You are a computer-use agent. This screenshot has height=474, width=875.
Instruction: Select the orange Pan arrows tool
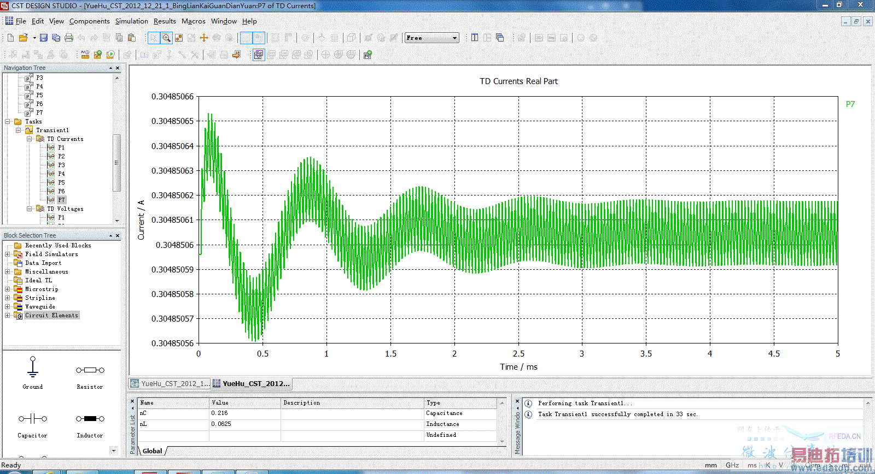tap(204, 38)
